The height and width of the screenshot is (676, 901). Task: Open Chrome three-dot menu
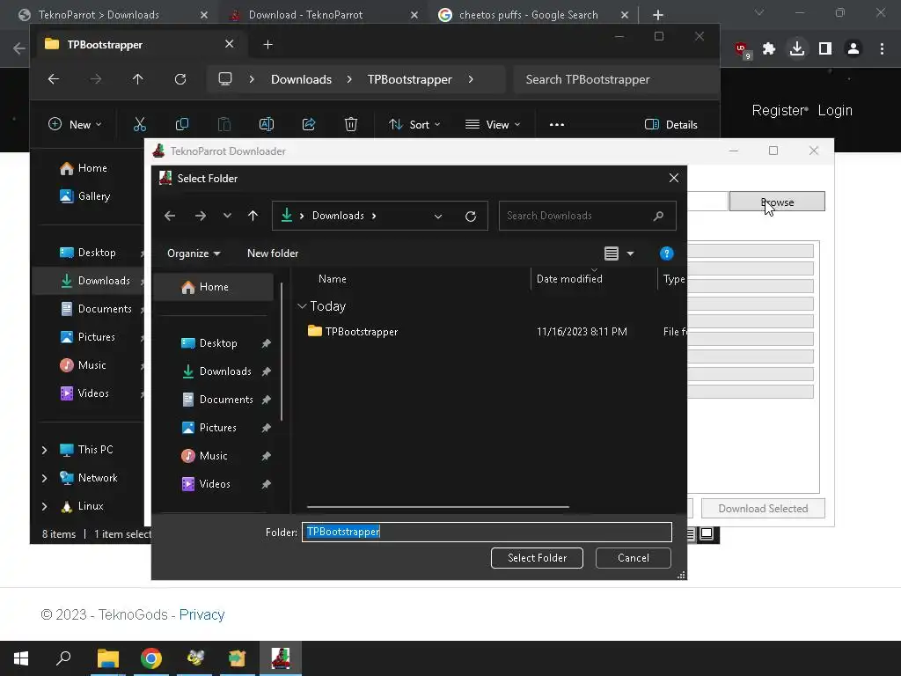(x=882, y=49)
